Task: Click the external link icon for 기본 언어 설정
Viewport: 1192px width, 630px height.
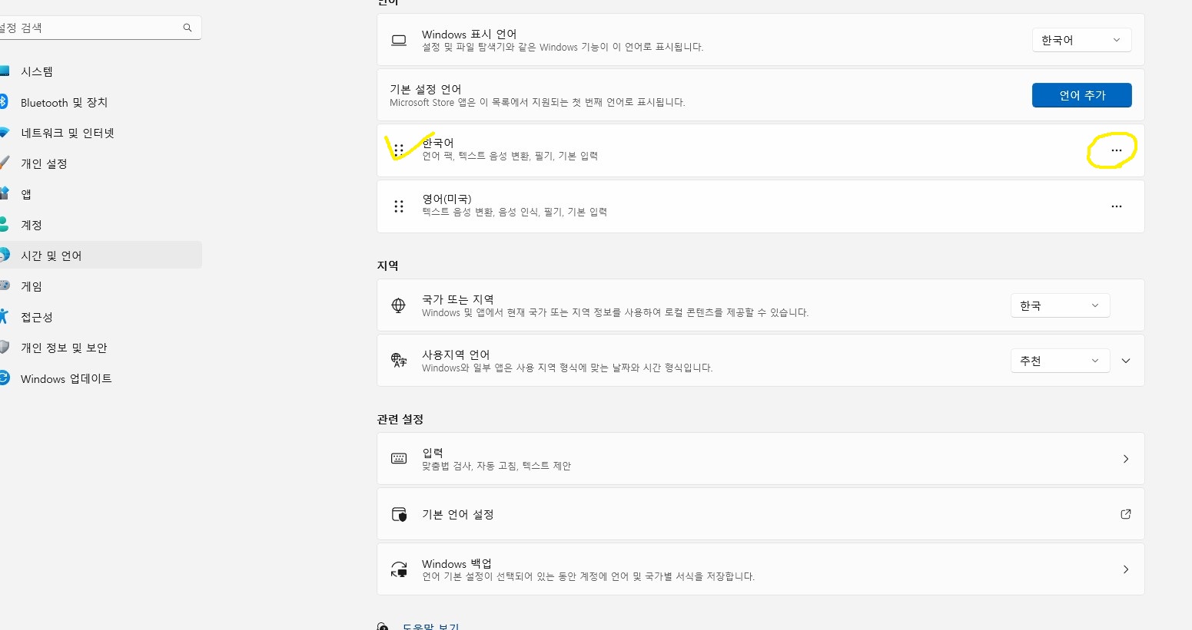Action: tap(1125, 514)
